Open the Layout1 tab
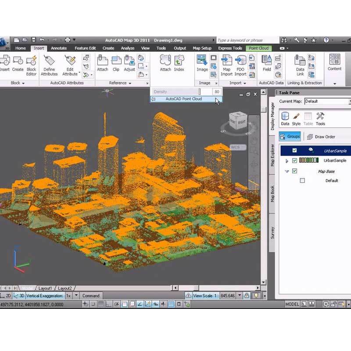The height and width of the screenshot is (351, 351). pos(45,288)
